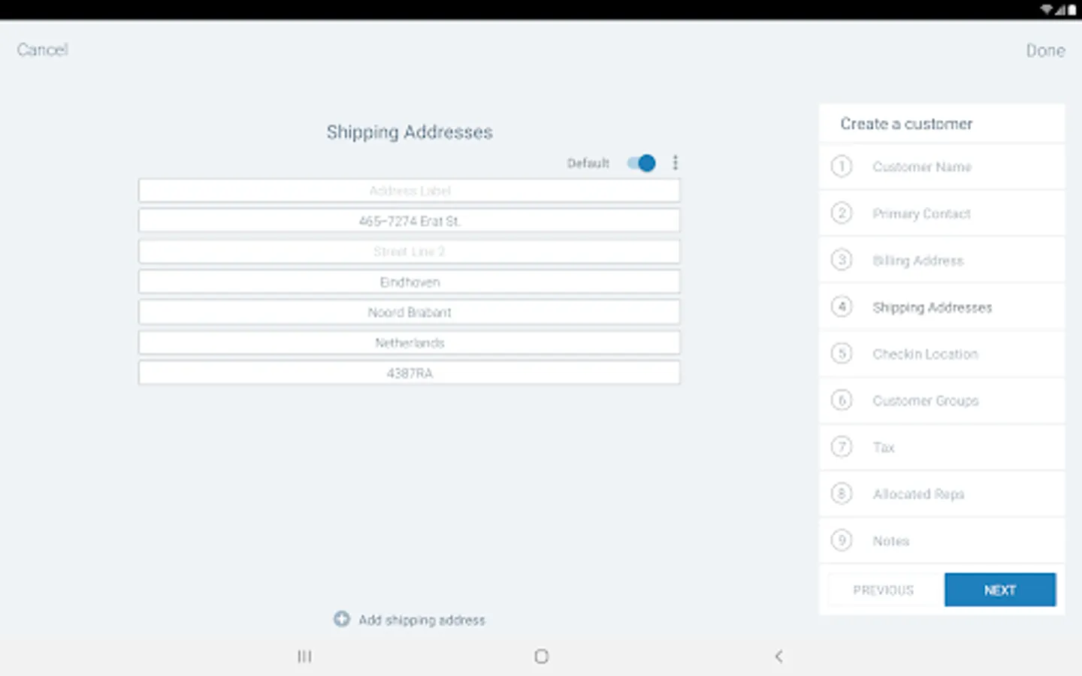
Task: Go to Allocated Reps step
Action: pos(941,493)
